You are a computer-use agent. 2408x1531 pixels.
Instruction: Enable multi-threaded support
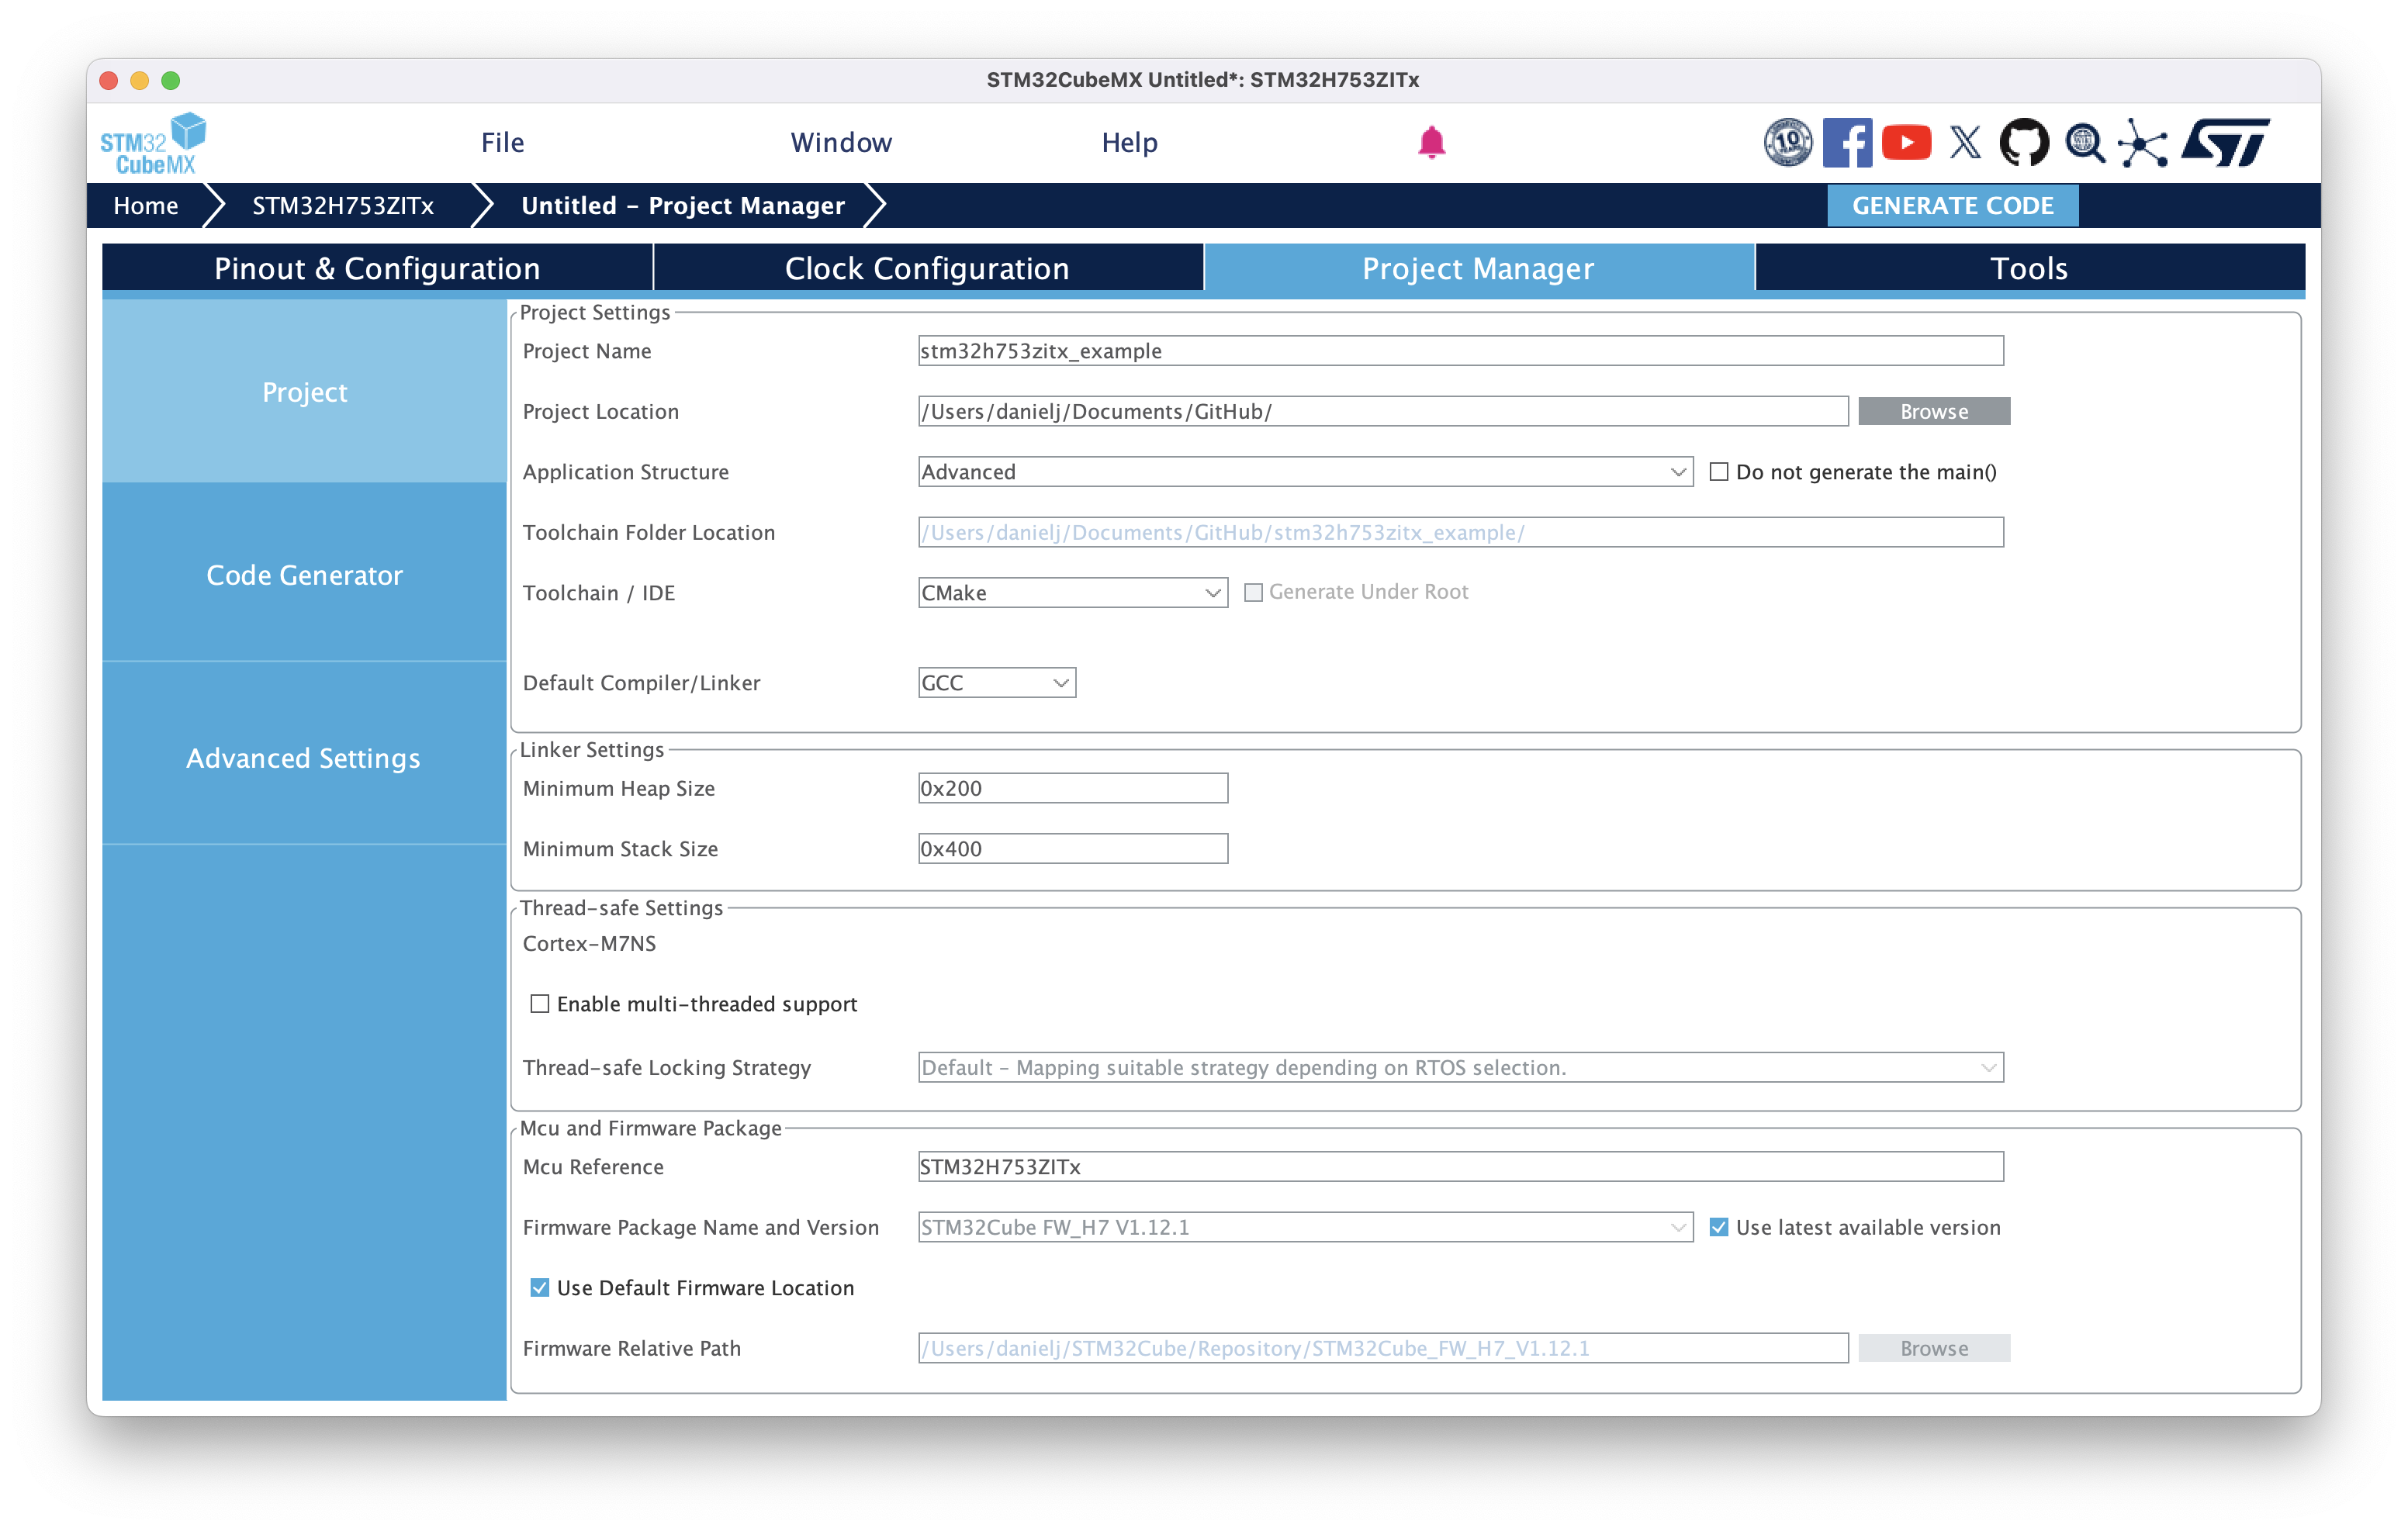[540, 1003]
